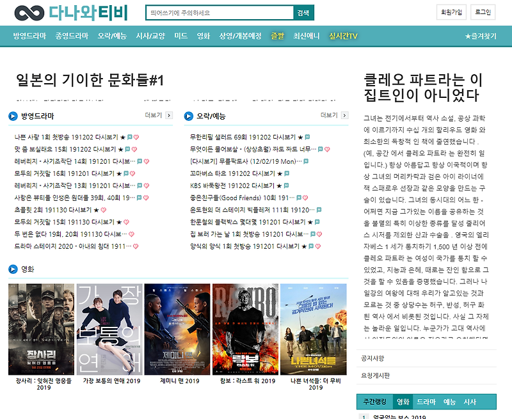
Task: Expand 방영드라마 list with 더보기 arrow
Action: point(169,115)
